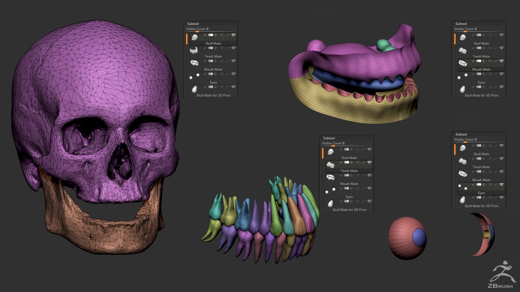Set Eyes union mode in Teeth-selected panel
Viewport: 520px width, 292px height.
click(347, 188)
